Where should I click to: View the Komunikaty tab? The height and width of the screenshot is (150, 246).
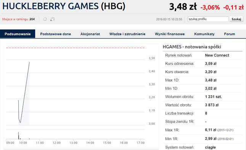tap(204, 34)
